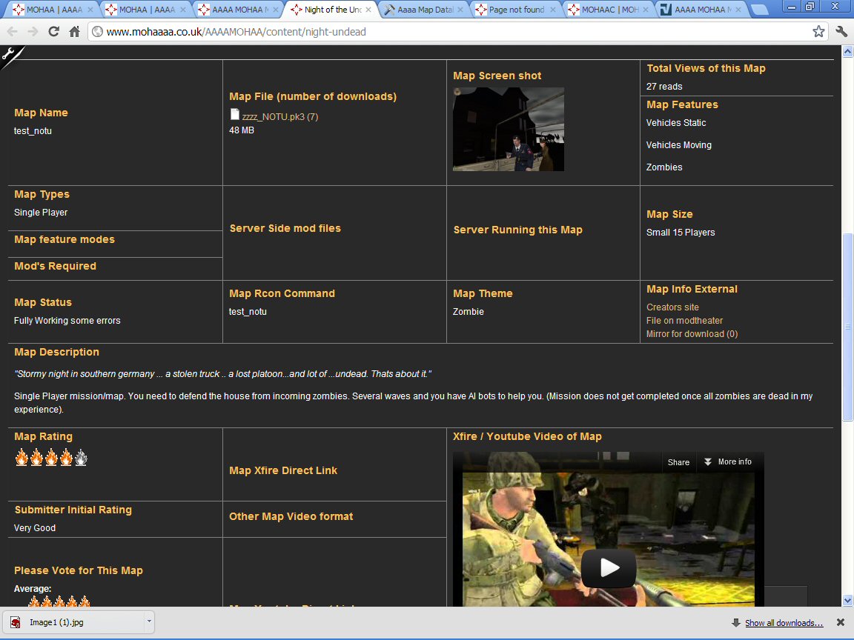
Task: Open File on modtheater link
Action: 684,321
